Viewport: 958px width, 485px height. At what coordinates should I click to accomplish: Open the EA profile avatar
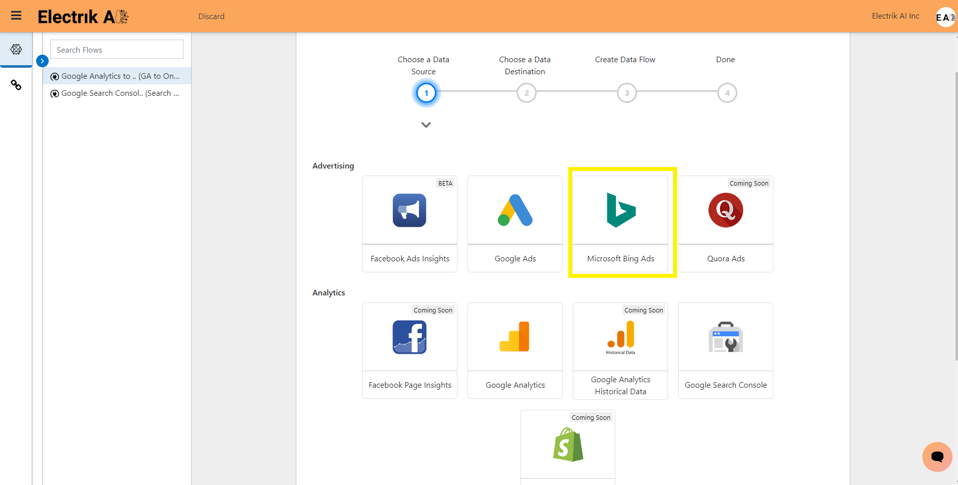click(x=945, y=17)
